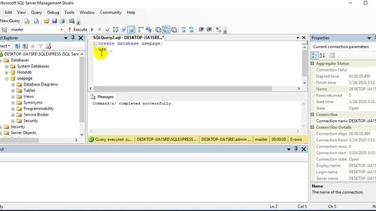
Task: Click Comment Out Selected Lines icon
Action: (183, 30)
